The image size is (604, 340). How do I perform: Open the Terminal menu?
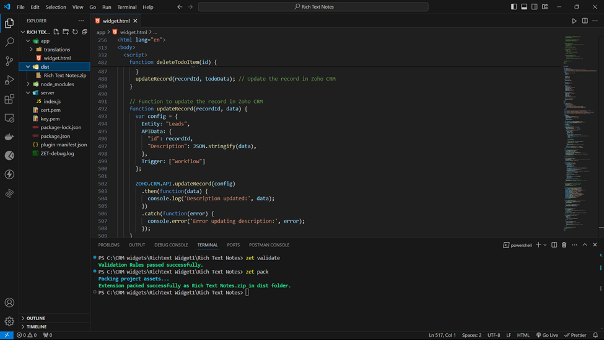pyautogui.click(x=127, y=7)
